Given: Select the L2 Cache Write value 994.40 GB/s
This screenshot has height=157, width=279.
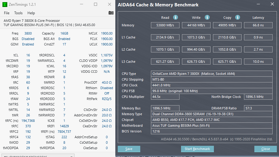Looking at the screenshot, I should [x=196, y=49].
